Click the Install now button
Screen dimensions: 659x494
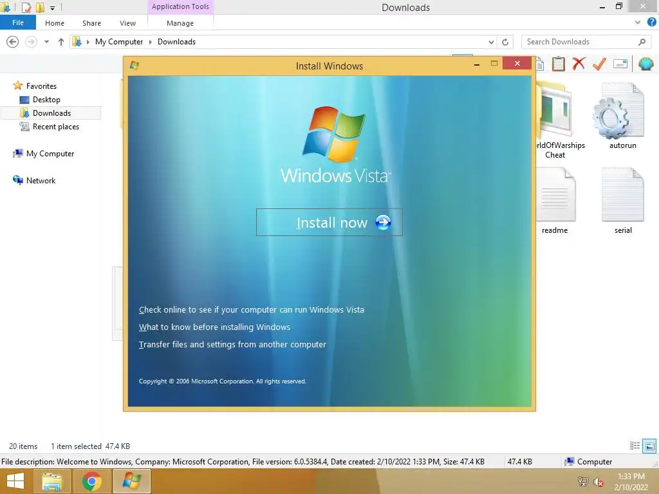(x=329, y=222)
